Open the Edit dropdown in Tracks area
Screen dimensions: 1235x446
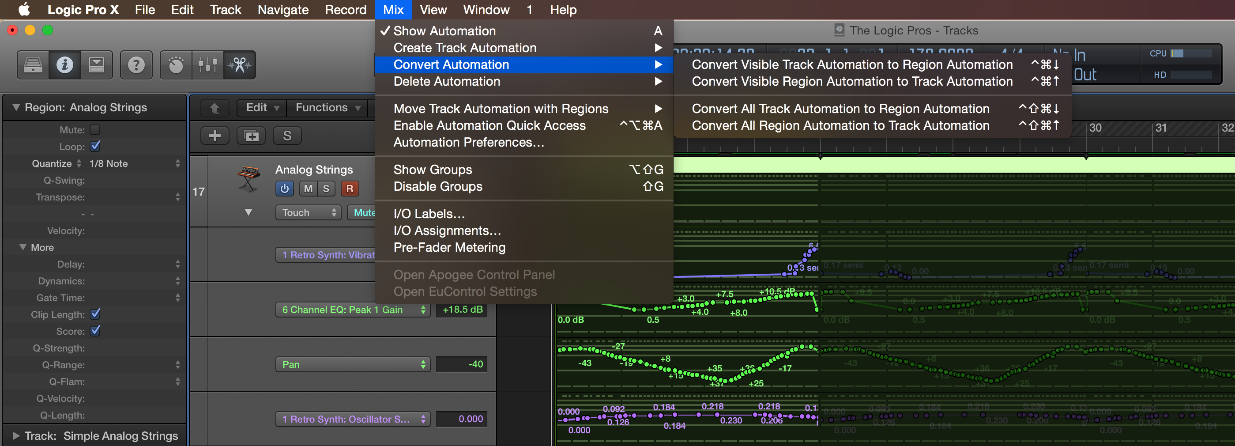click(x=262, y=108)
